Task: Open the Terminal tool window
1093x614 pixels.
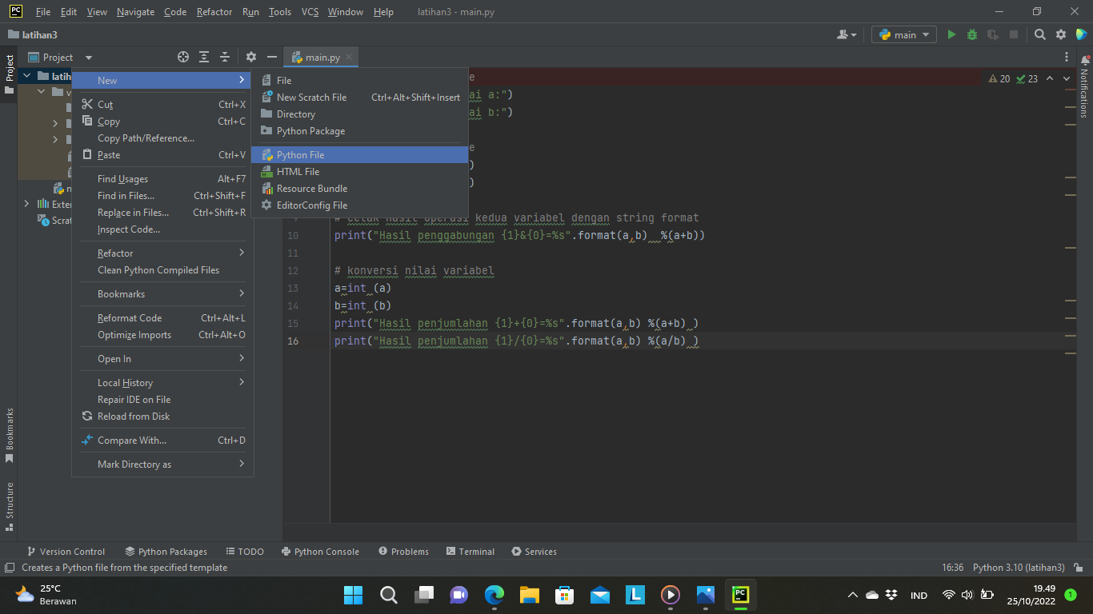Action: point(470,551)
